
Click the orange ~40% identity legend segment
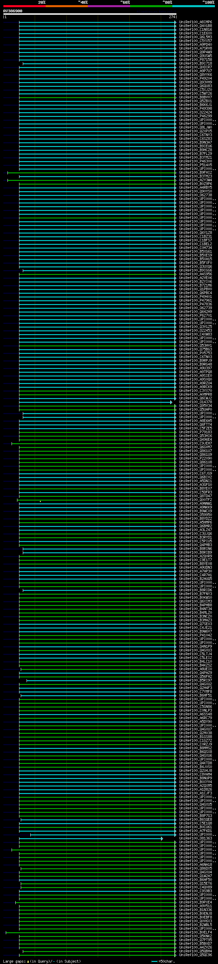click(x=67, y=6)
